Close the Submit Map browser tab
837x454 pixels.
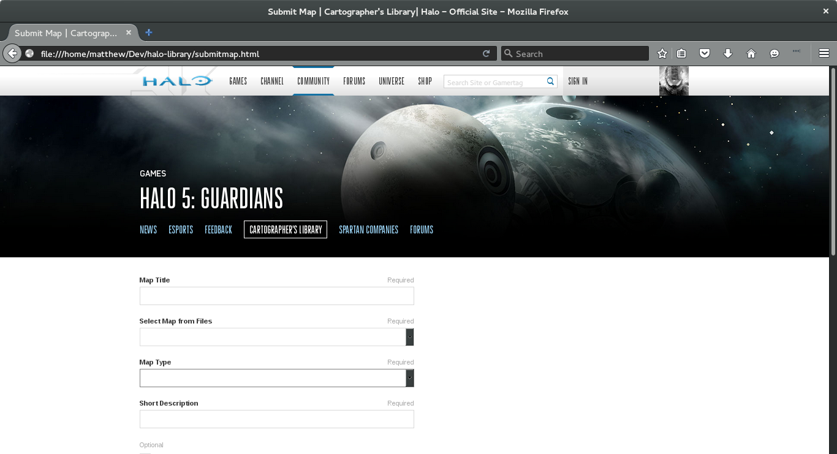(129, 33)
